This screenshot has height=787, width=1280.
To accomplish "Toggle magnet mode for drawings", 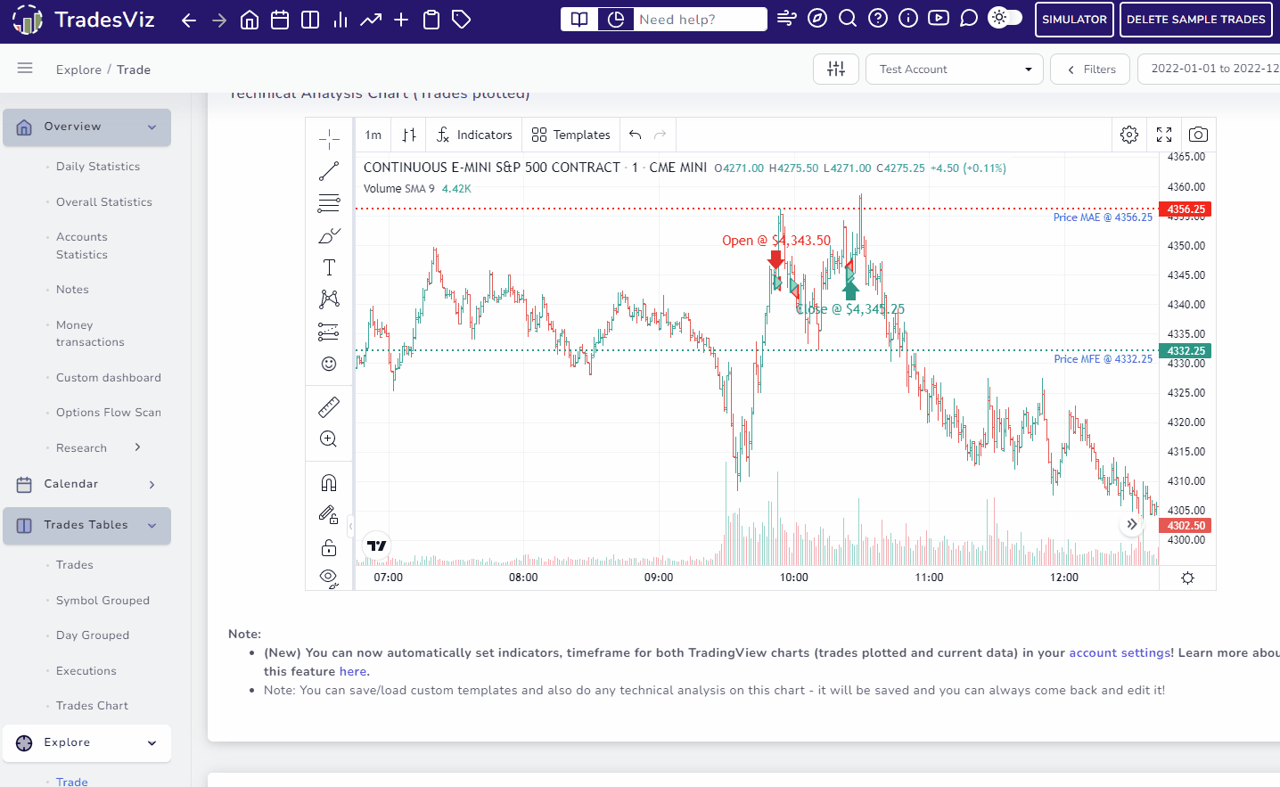I will 329,483.
